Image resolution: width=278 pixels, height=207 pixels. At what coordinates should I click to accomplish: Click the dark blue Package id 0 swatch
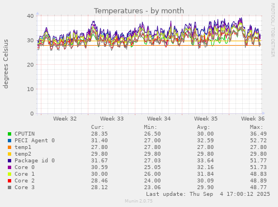tap(10, 161)
